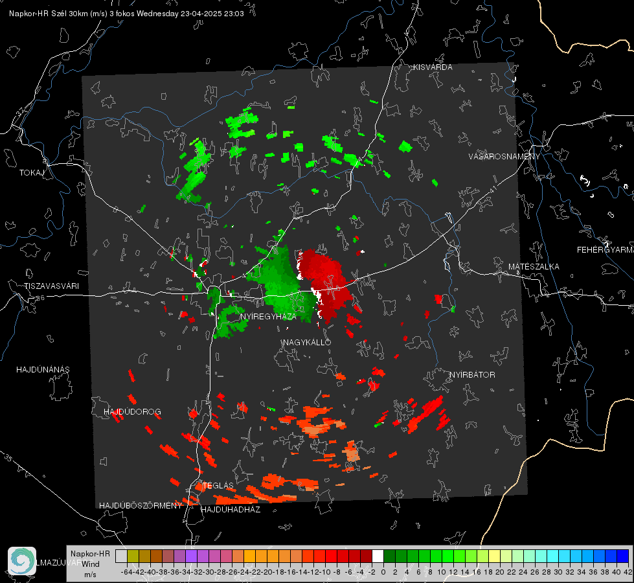
Task: Click the Napkor-HR legend title
Action: click(90, 554)
